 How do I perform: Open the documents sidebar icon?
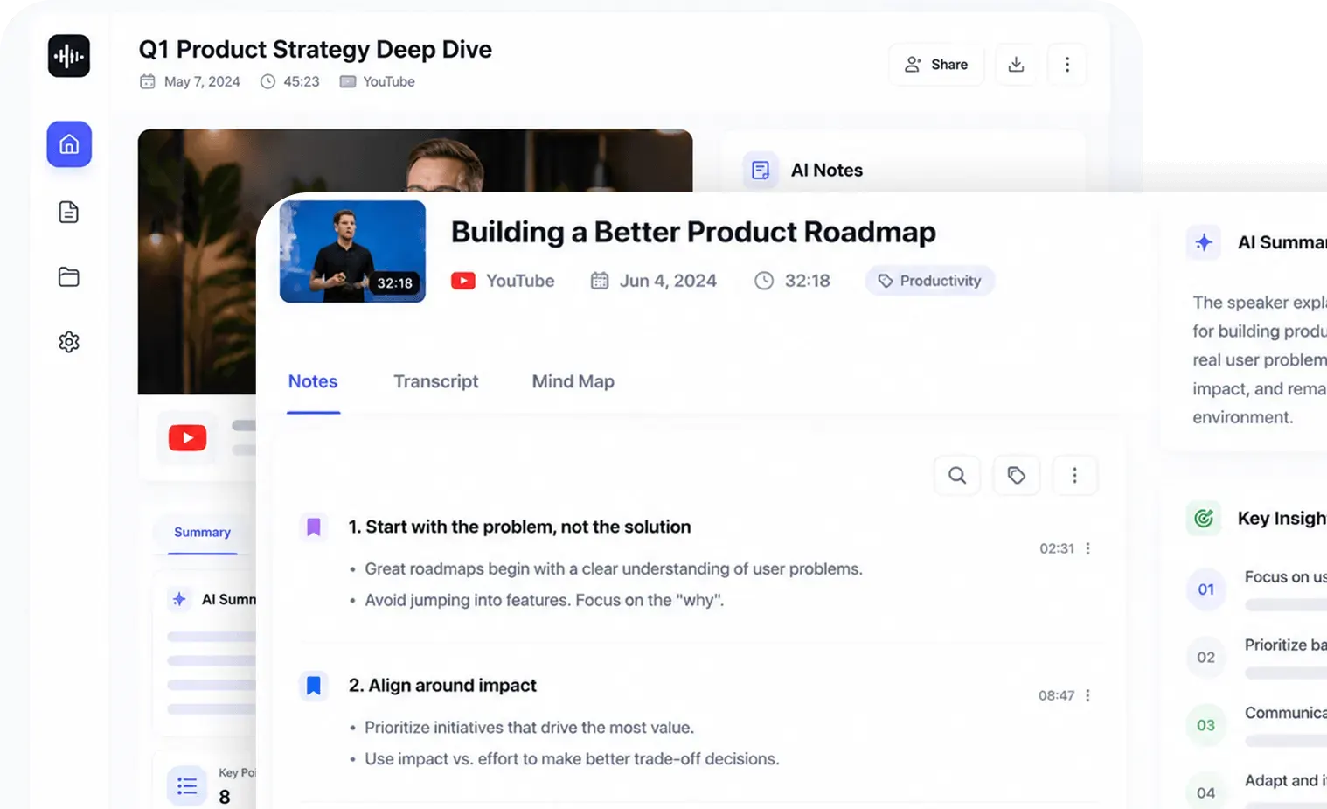coord(69,212)
